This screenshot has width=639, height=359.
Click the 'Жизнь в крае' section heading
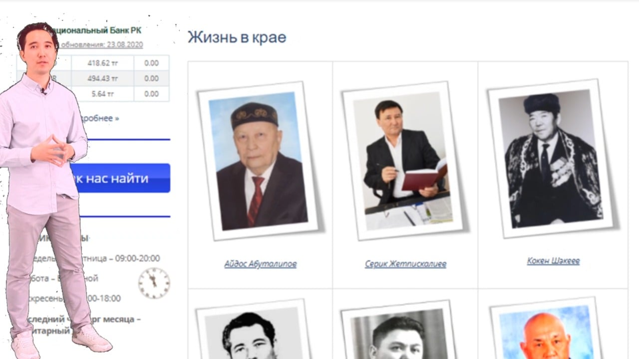click(237, 37)
